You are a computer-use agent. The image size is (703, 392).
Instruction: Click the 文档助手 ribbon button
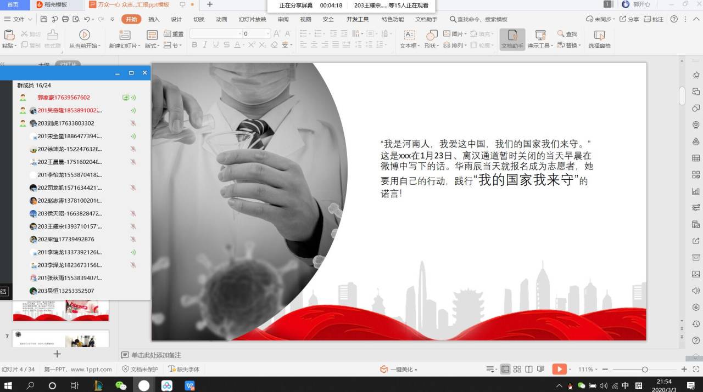pos(512,39)
